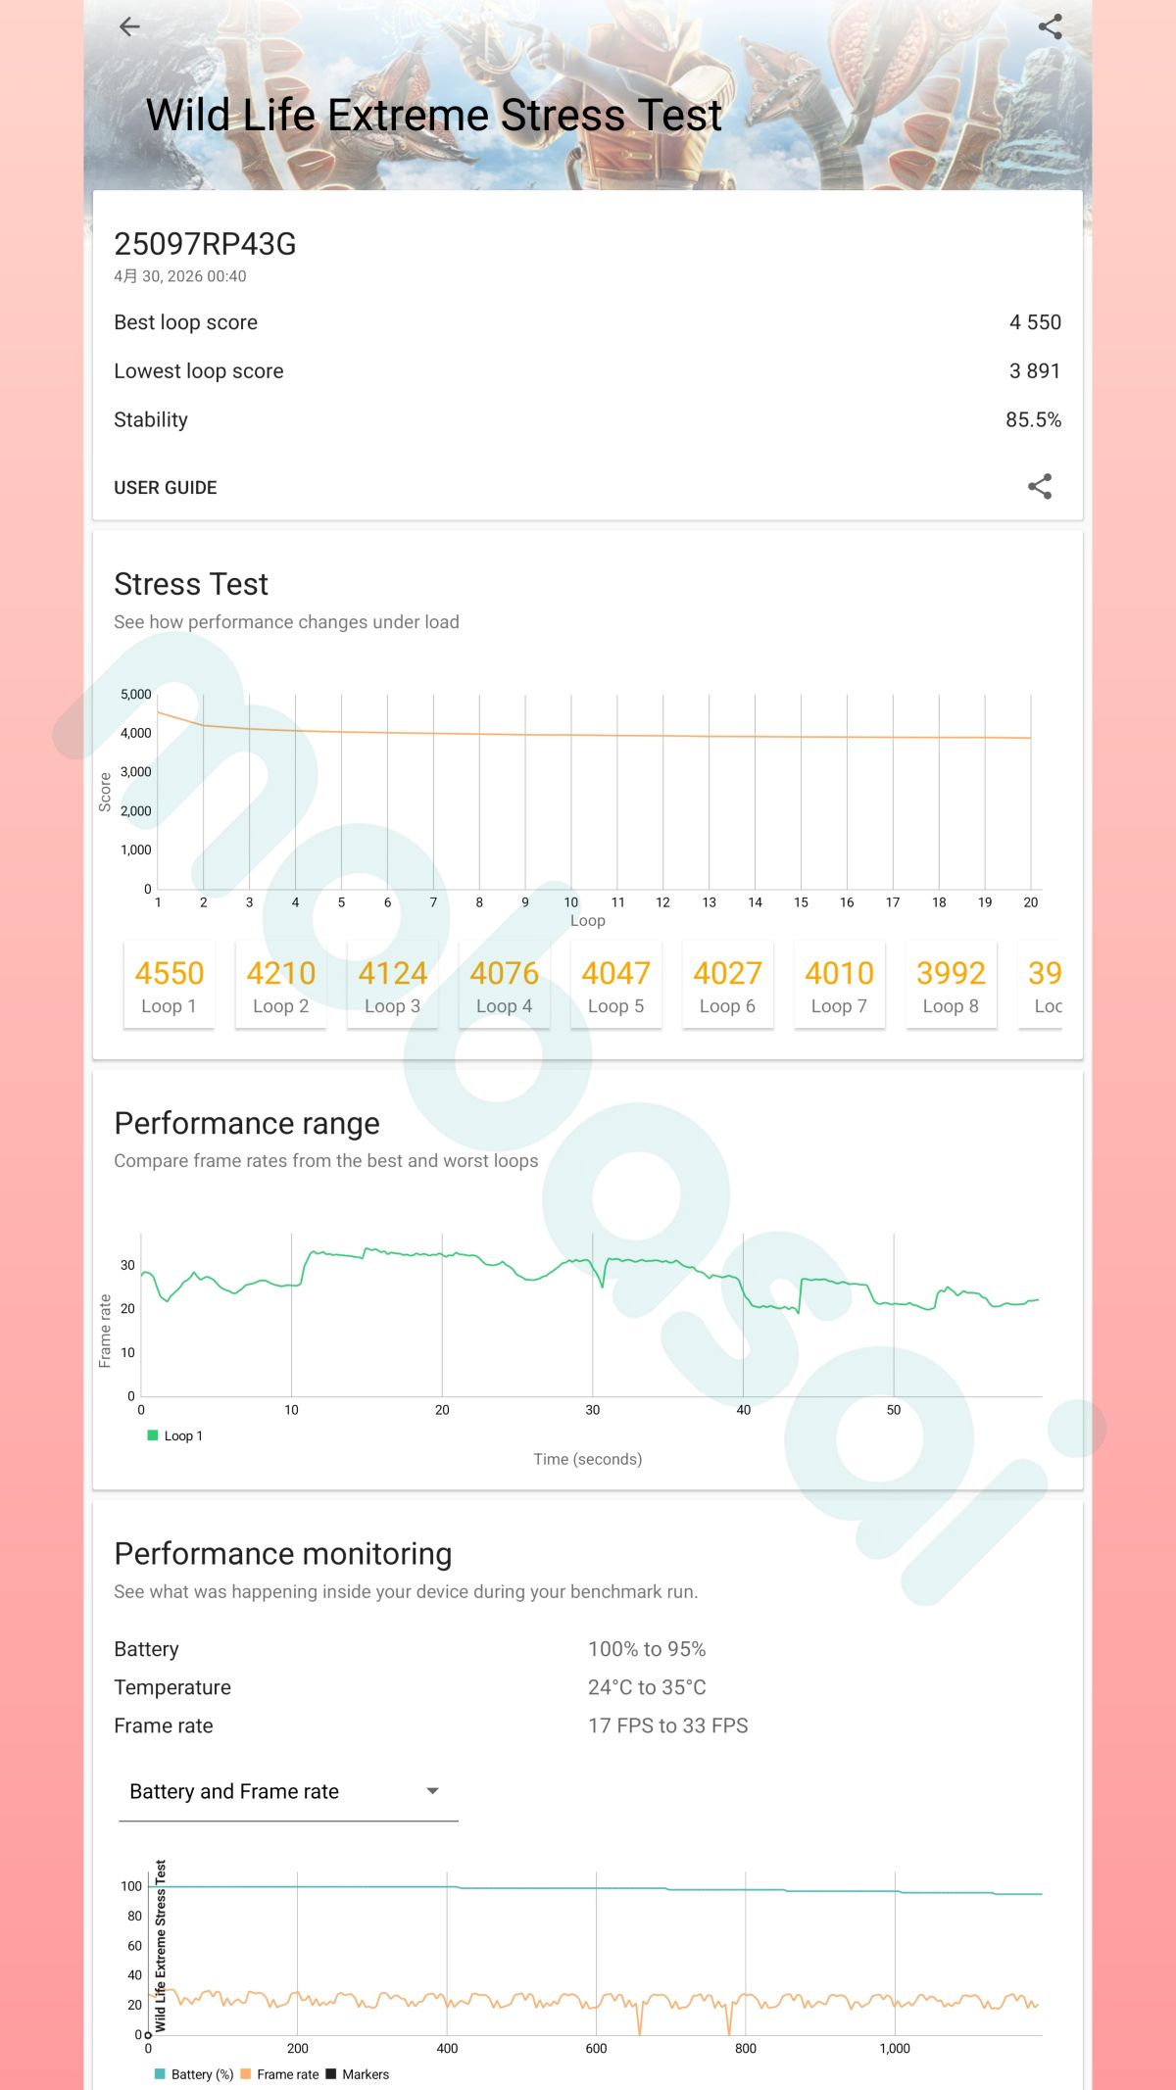Click the dropdown arrow beside Battery and Frame rate
Screen dimensions: 1176x2090
[x=432, y=1791]
